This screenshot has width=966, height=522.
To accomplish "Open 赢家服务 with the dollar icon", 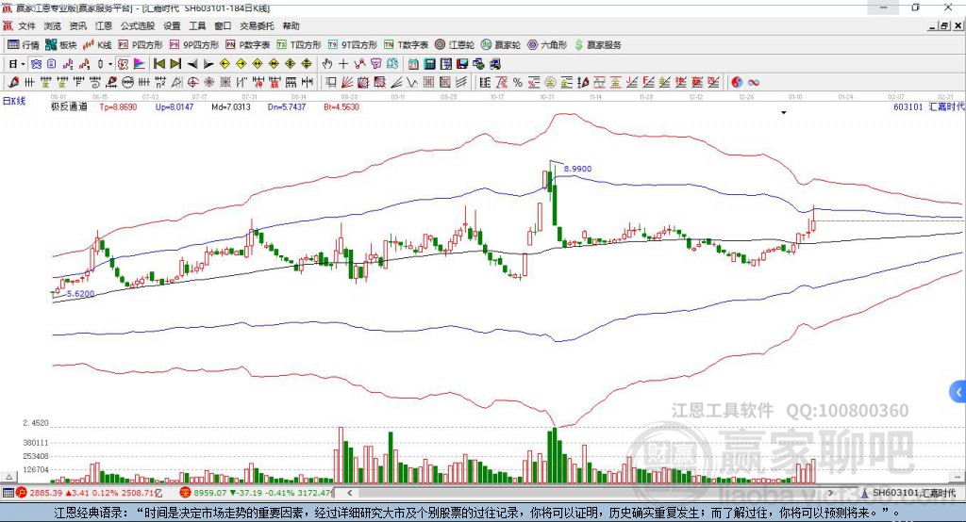I will 597,45.
